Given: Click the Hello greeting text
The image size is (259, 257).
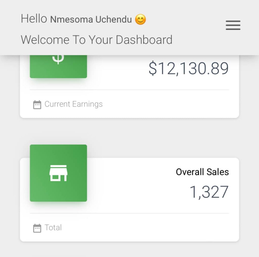Looking at the screenshot, I should [34, 19].
